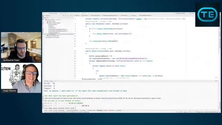Click the convertedResult variable declaration
222x125 pixels.
point(101,56)
